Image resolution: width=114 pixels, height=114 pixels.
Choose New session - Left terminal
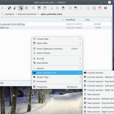coord(99,107)
